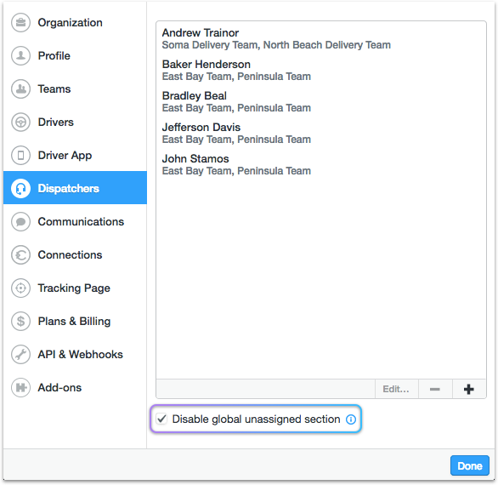Switch to the Dispatchers tab
Screen dimensions: 498x485
(x=75, y=188)
